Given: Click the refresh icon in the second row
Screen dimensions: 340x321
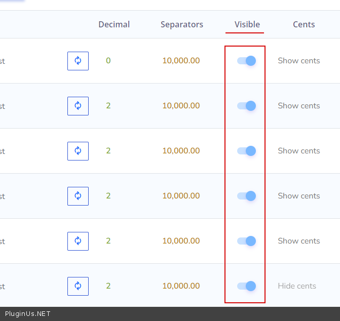Looking at the screenshot, I should click(x=78, y=106).
